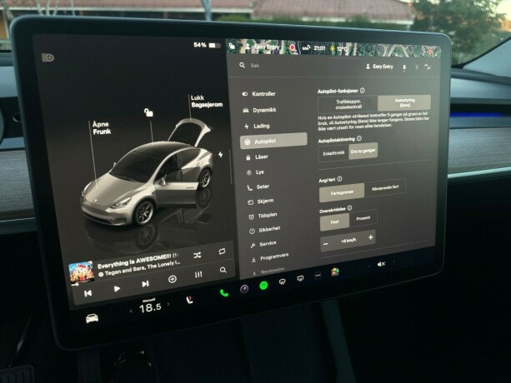Tap the software download arrow icon in settings header
Viewport: 511px width, 383px height.
(404, 67)
